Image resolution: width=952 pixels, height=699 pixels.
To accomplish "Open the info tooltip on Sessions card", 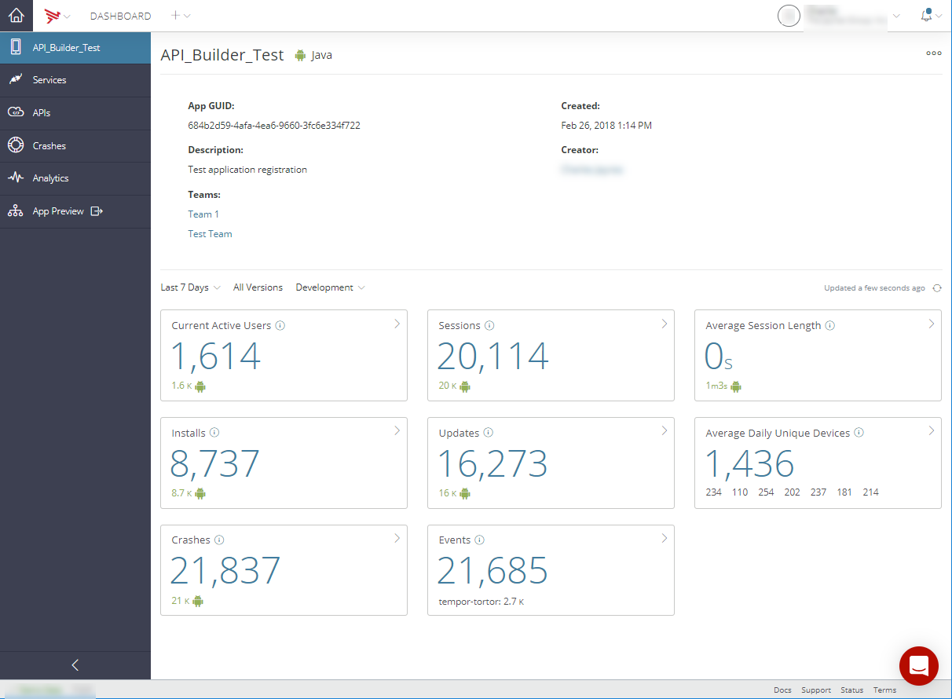I will (x=489, y=324).
